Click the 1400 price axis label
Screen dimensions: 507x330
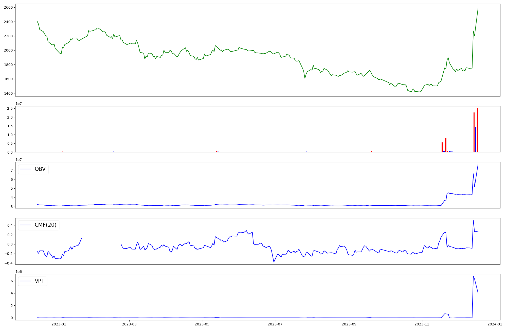tap(8, 93)
